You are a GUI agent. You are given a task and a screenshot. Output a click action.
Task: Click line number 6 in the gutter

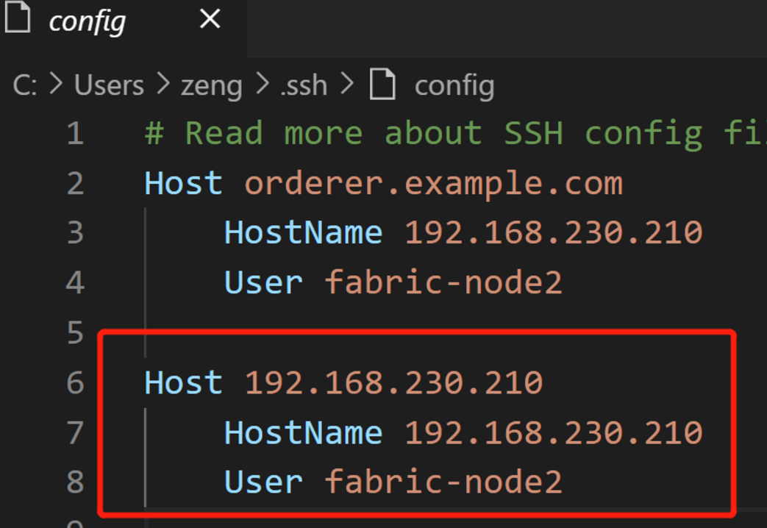(x=74, y=382)
